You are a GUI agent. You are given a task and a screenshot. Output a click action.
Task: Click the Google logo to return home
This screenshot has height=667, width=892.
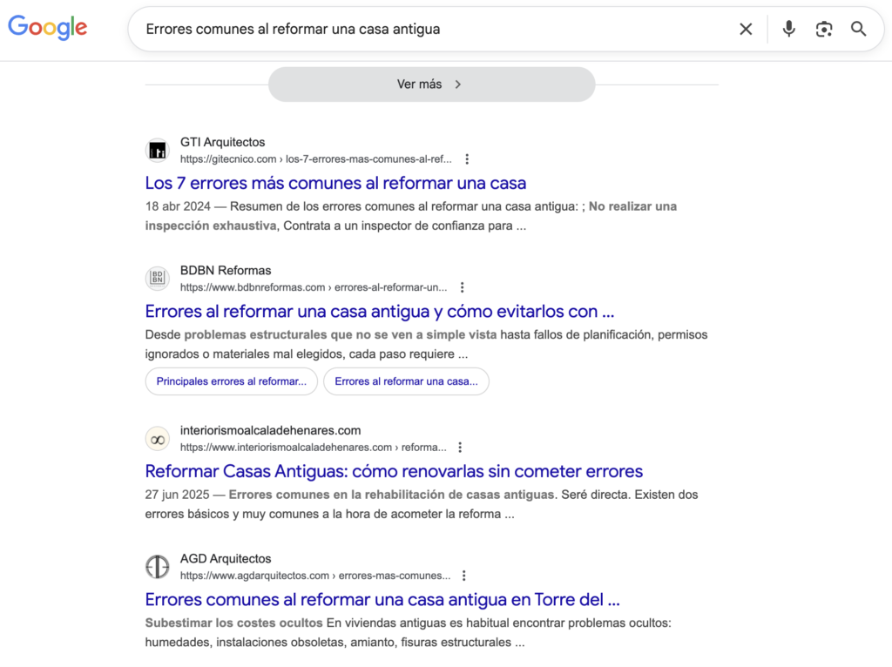pyautogui.click(x=47, y=28)
